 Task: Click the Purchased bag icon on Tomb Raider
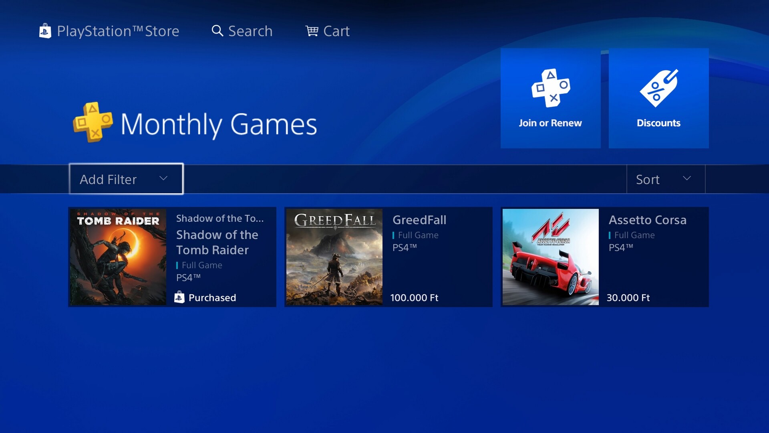[179, 297]
